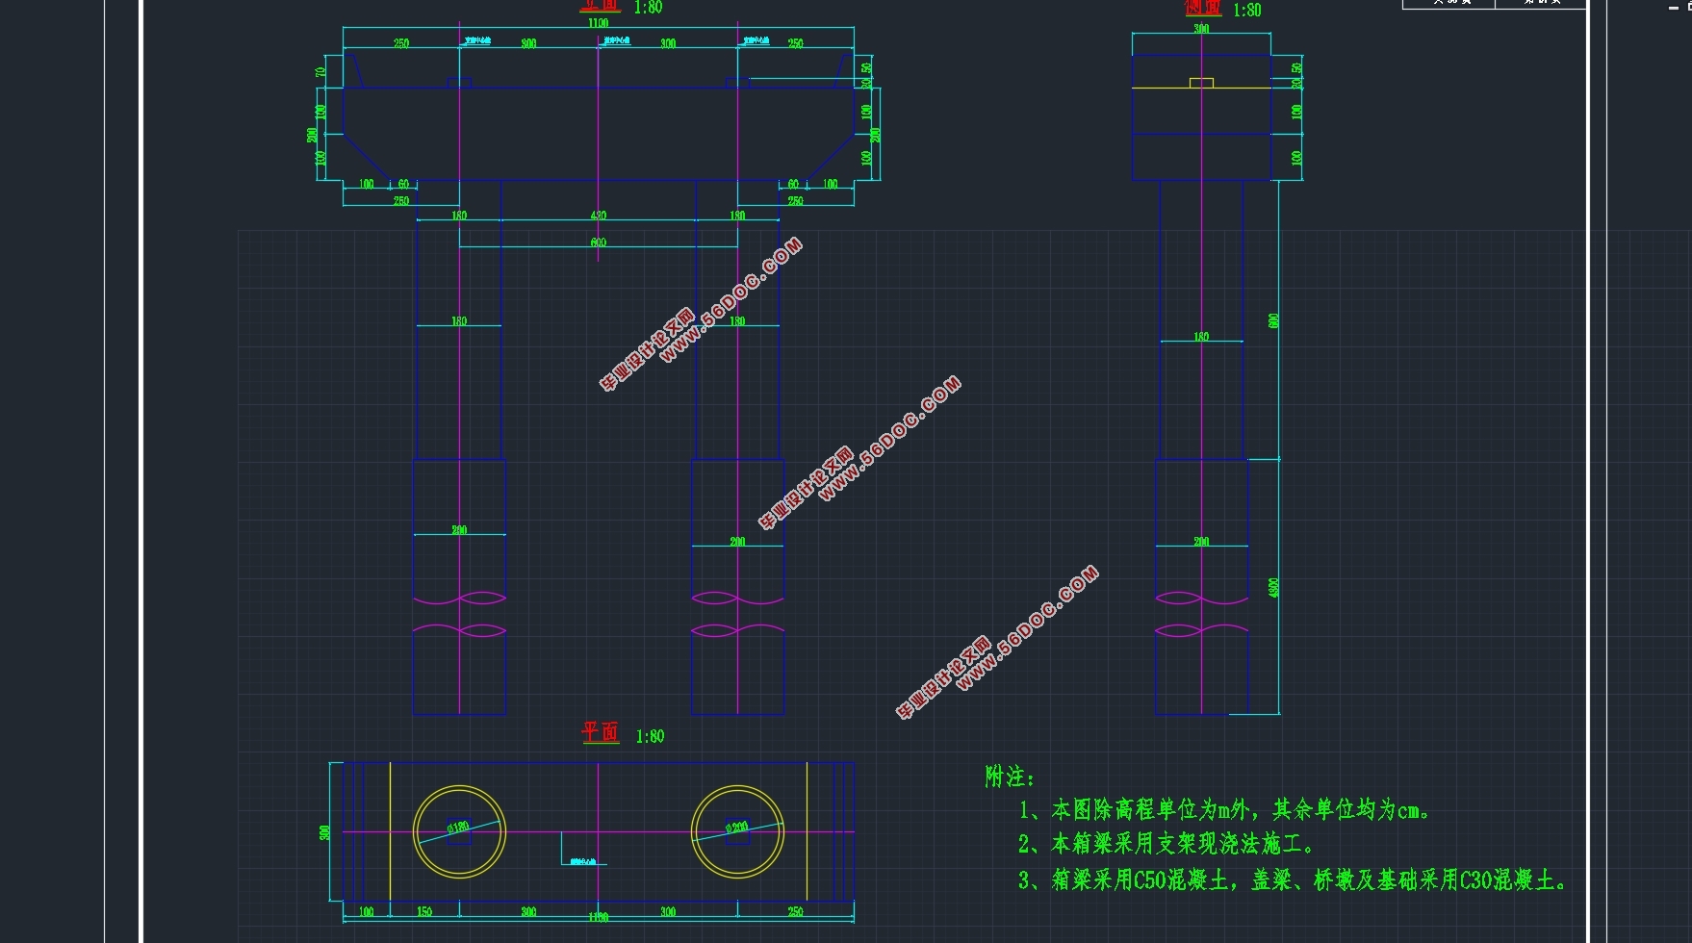Click the 430 dimension under the cap beam
1692x943 pixels.
pyautogui.click(x=599, y=216)
